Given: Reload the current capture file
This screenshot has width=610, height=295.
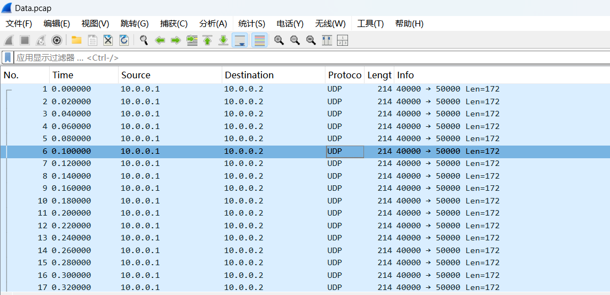Looking at the screenshot, I should pos(124,40).
